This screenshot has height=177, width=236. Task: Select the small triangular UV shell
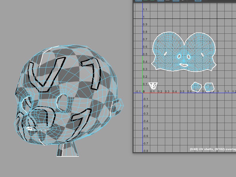click(x=153, y=86)
